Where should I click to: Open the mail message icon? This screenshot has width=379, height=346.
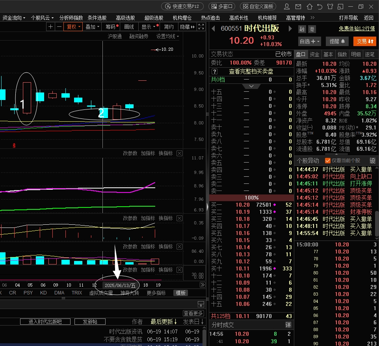pyautogui.click(x=298, y=7)
